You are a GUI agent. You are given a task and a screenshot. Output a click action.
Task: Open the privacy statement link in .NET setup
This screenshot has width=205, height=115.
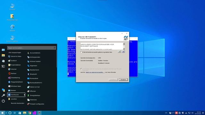tap(95, 72)
